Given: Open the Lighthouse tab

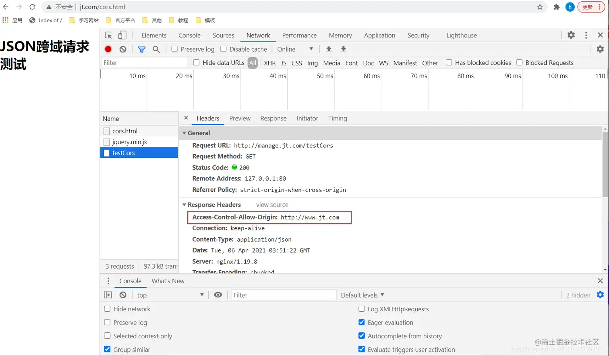Looking at the screenshot, I should pos(462,35).
